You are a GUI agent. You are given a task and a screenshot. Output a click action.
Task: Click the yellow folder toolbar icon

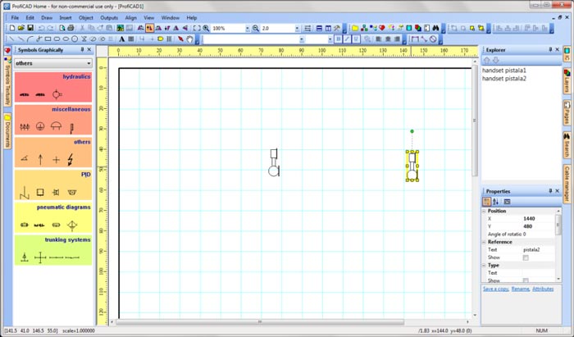355,28
